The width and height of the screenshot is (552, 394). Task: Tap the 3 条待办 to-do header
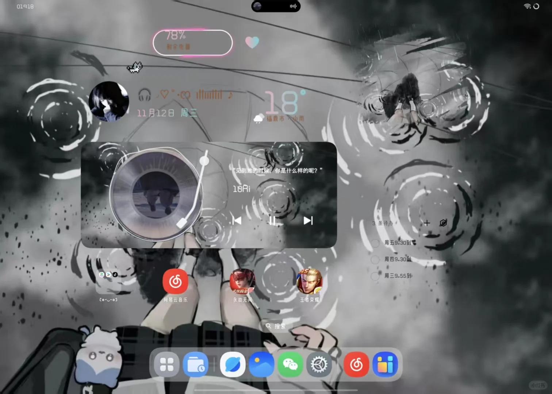pyautogui.click(x=383, y=223)
